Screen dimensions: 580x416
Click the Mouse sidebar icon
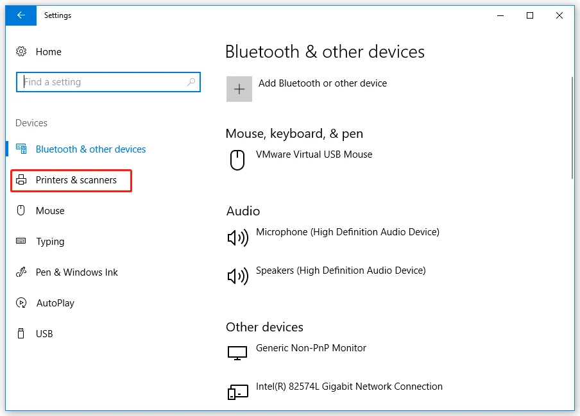(x=22, y=210)
